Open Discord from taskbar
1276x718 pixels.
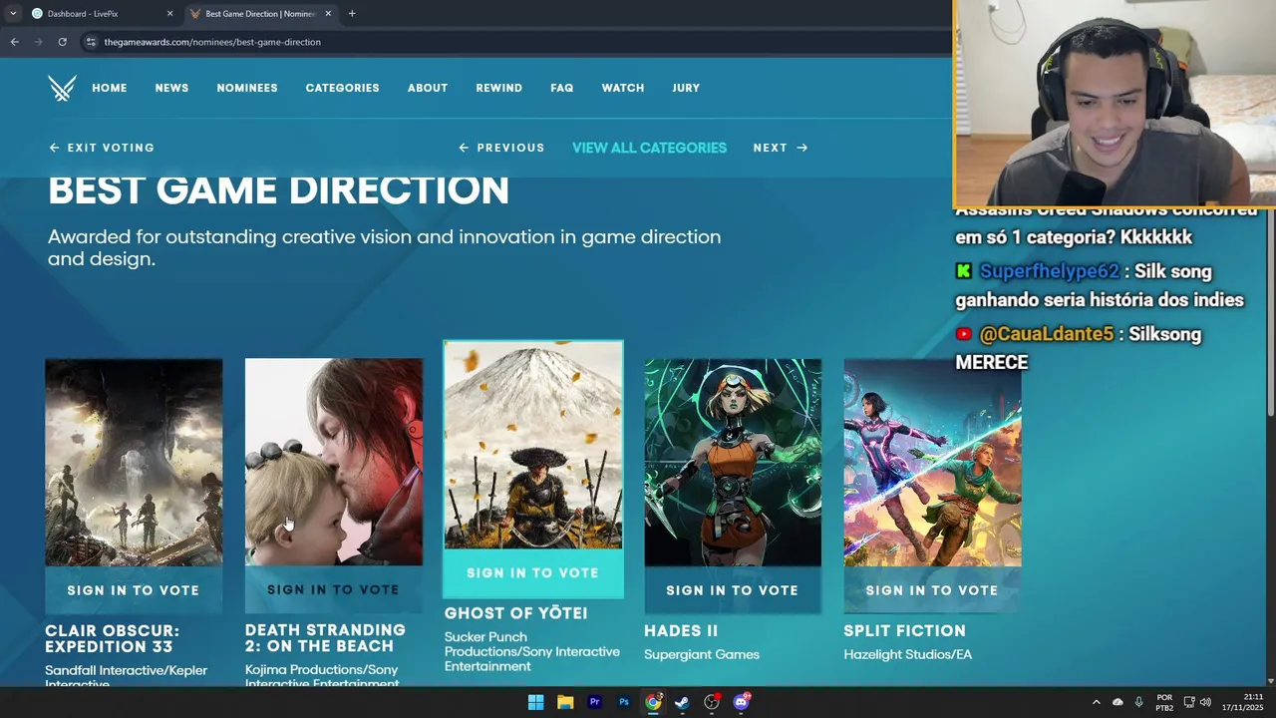pyautogui.click(x=741, y=702)
